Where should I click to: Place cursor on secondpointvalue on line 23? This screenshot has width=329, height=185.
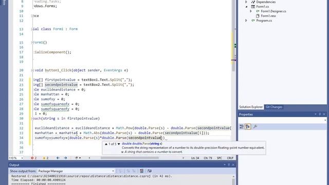(61, 85)
